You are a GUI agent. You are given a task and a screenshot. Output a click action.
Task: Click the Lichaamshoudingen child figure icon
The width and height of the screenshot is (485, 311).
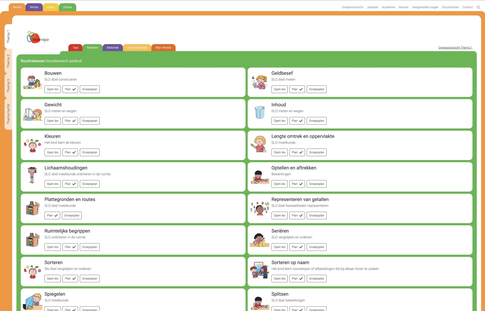pyautogui.click(x=32, y=175)
